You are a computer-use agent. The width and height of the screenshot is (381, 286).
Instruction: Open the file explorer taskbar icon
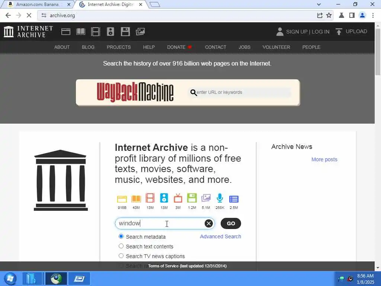pos(32,279)
